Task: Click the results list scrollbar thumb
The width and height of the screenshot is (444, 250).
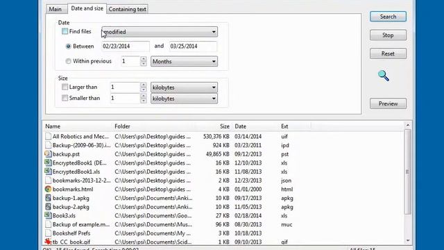Action: click(408, 172)
